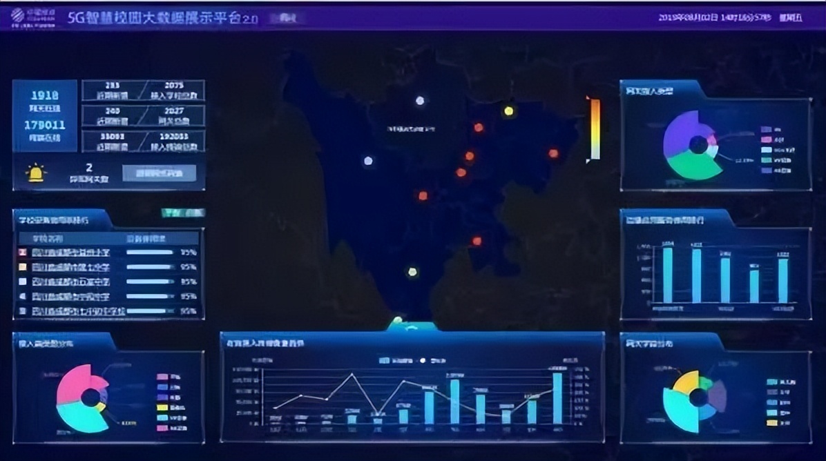Screen dimensions: 826x461
Task: Click the yellow alarm bell icon
Action: pos(36,173)
